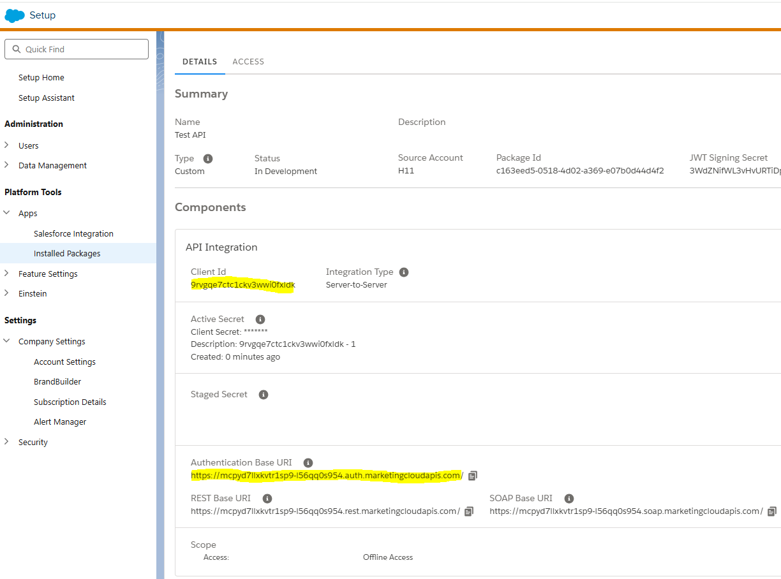The image size is (781, 579).
Task: Open Setup Home link
Action: pos(41,78)
